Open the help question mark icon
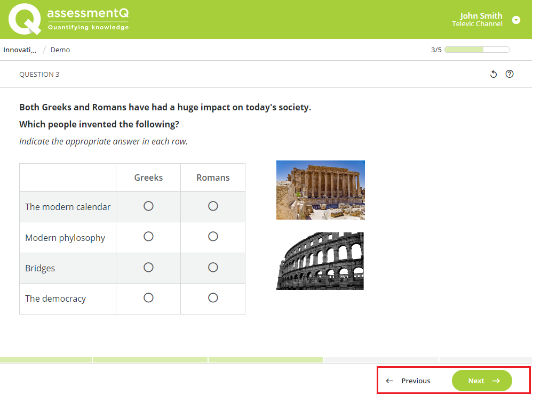 (510, 74)
